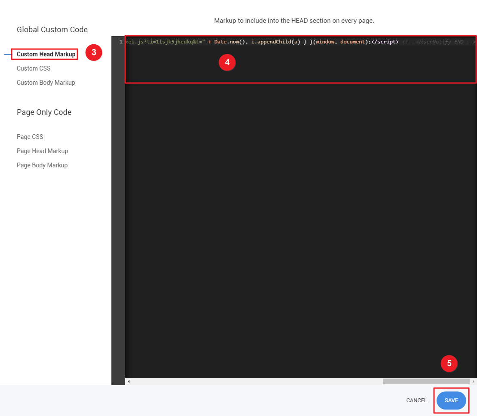
Task: Open the Custom CSS section
Action: pos(34,68)
